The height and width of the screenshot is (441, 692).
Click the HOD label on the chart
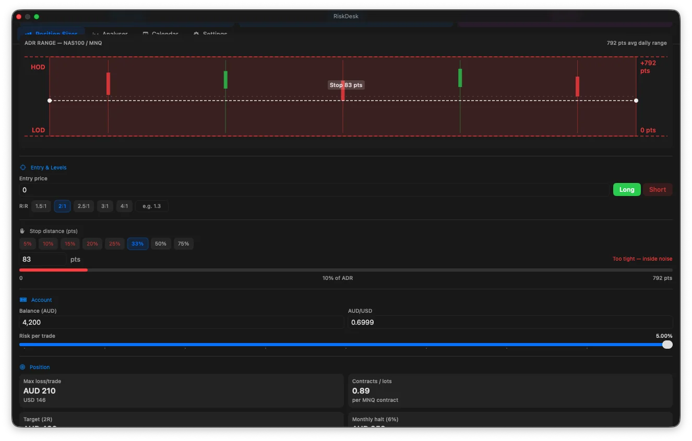(38, 67)
